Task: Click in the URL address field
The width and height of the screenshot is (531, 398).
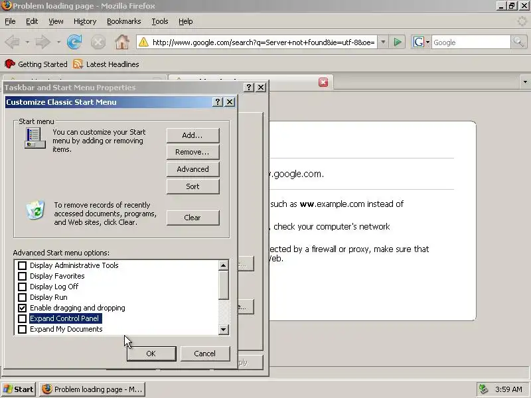Action: pos(264,42)
